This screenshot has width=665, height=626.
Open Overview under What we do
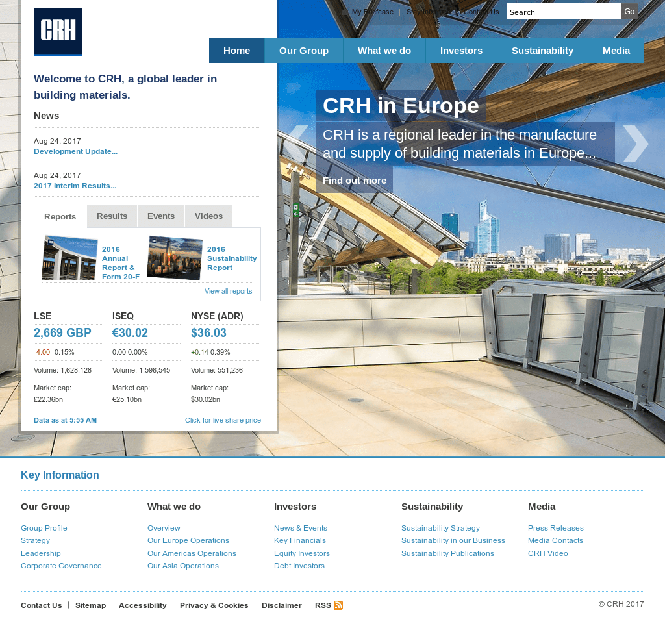point(164,528)
